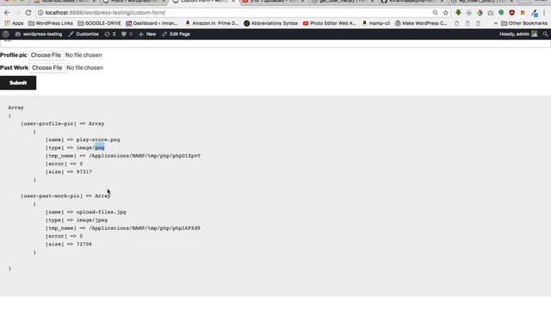
Task: Click the [user-past-work-pic] array key
Action: tap(52, 196)
